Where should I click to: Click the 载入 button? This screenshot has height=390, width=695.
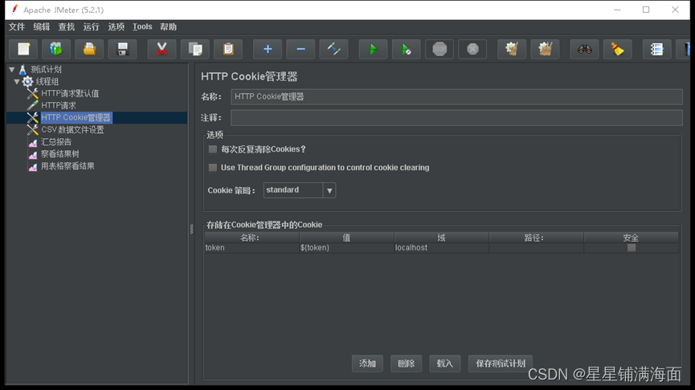click(444, 364)
